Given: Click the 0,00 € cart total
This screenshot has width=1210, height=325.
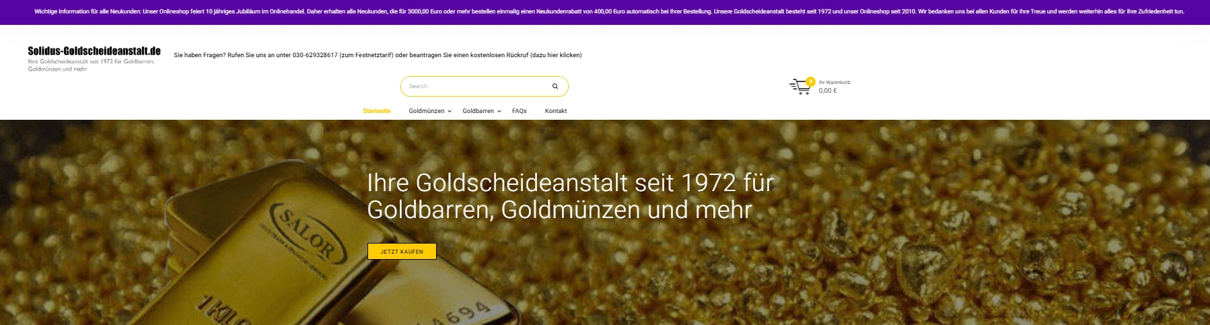Looking at the screenshot, I should coord(828,91).
